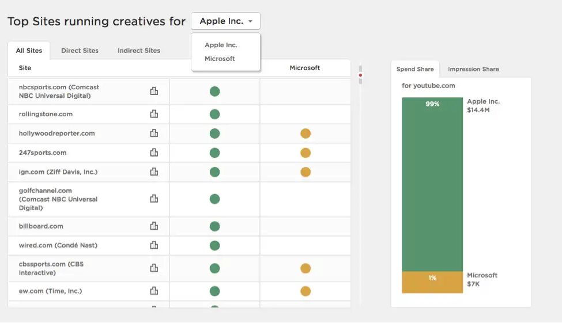Click green Apple dot for ign.com

tap(214, 172)
